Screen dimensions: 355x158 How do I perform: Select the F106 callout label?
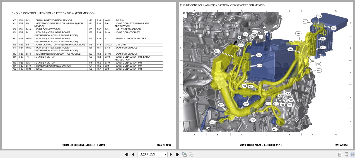click(259, 55)
